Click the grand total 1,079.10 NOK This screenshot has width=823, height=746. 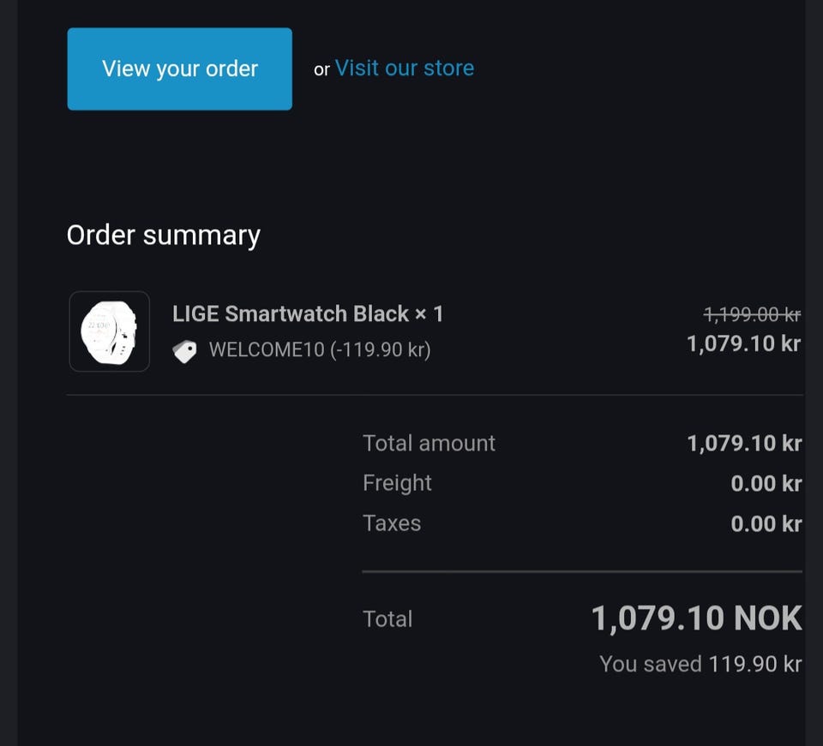coord(696,618)
